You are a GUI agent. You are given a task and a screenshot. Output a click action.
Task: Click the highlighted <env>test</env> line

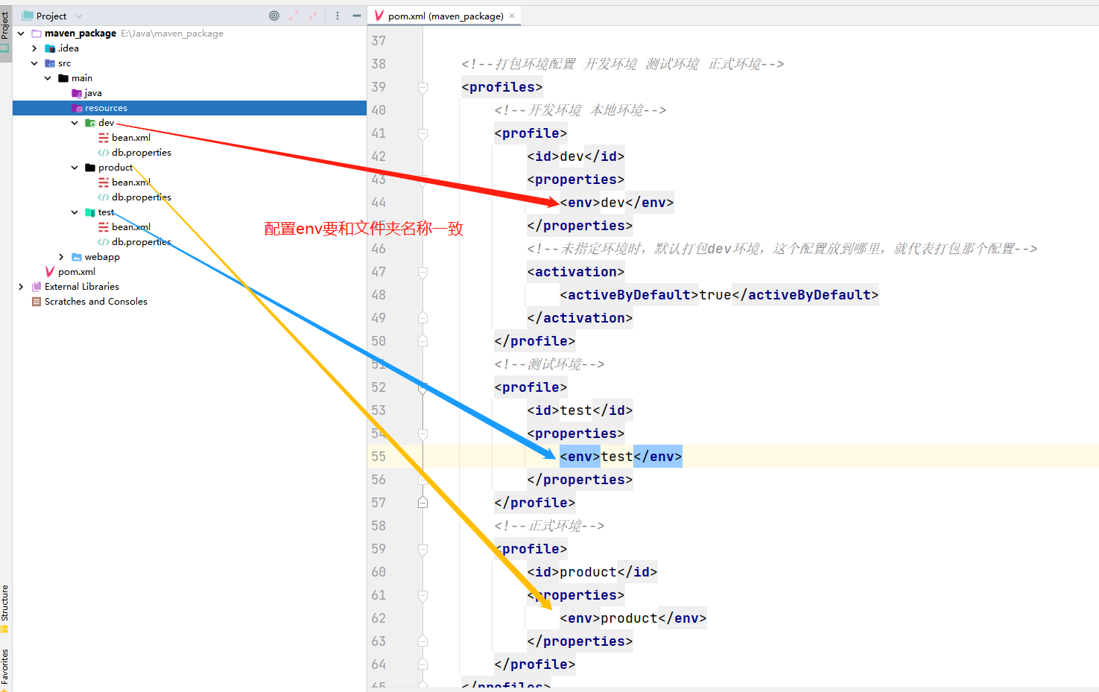coord(621,457)
